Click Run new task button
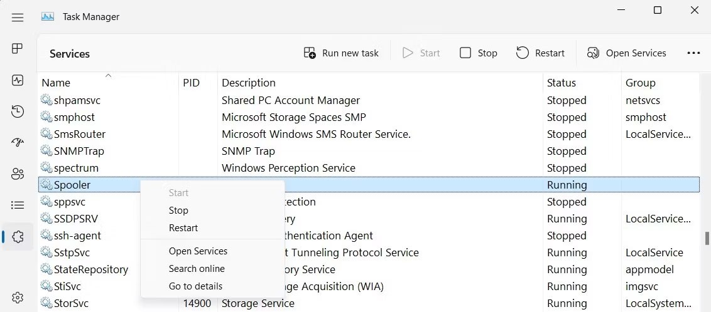711x312 pixels. (341, 53)
